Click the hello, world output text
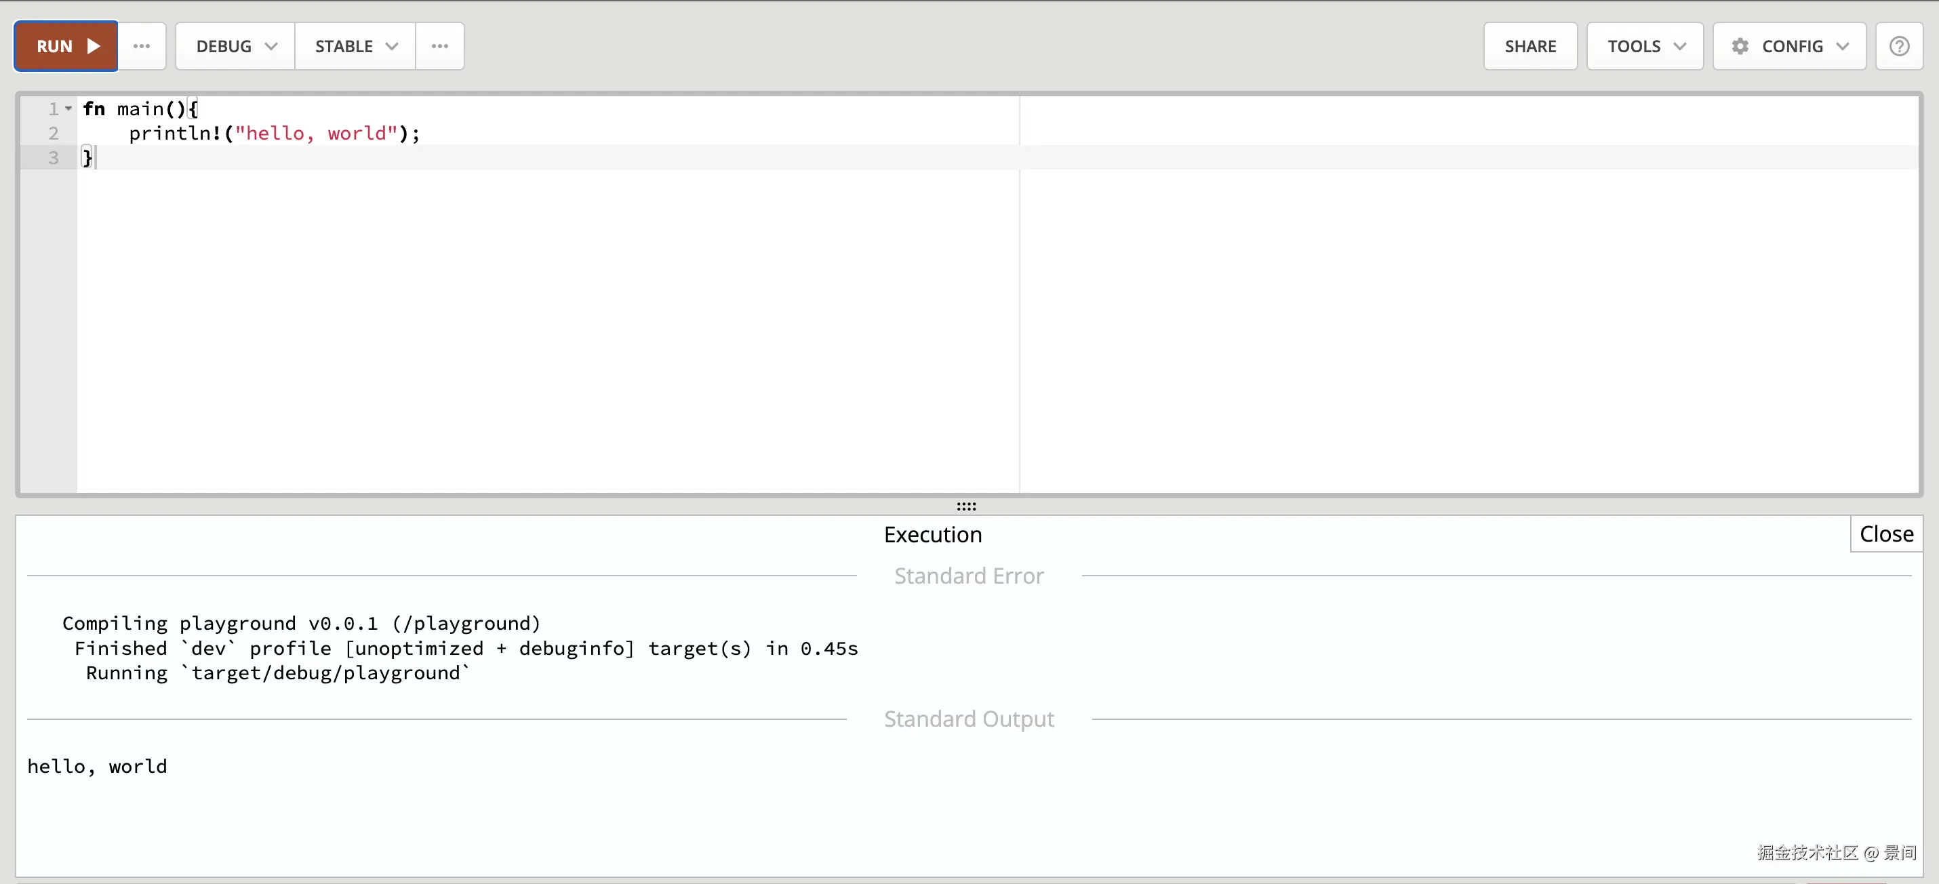The width and height of the screenshot is (1939, 884). click(x=97, y=766)
